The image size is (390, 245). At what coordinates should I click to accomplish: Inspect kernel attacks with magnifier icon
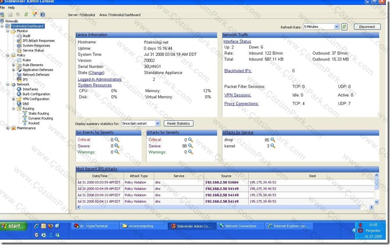(x=273, y=146)
